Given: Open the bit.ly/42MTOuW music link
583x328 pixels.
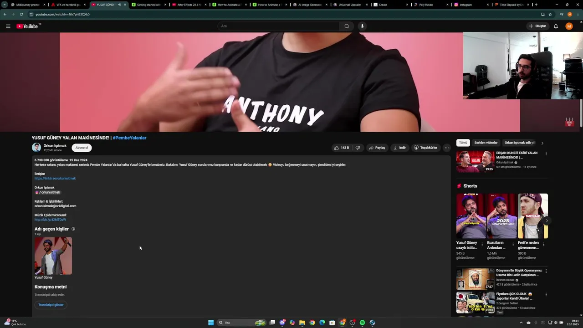Looking at the screenshot, I should point(50,220).
